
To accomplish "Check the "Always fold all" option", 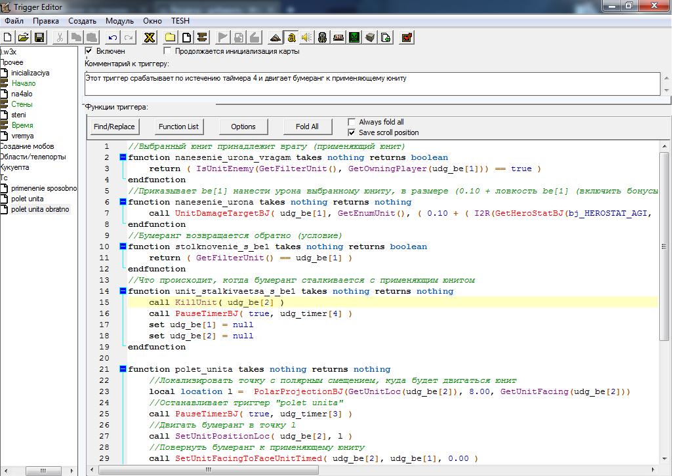I will 352,122.
